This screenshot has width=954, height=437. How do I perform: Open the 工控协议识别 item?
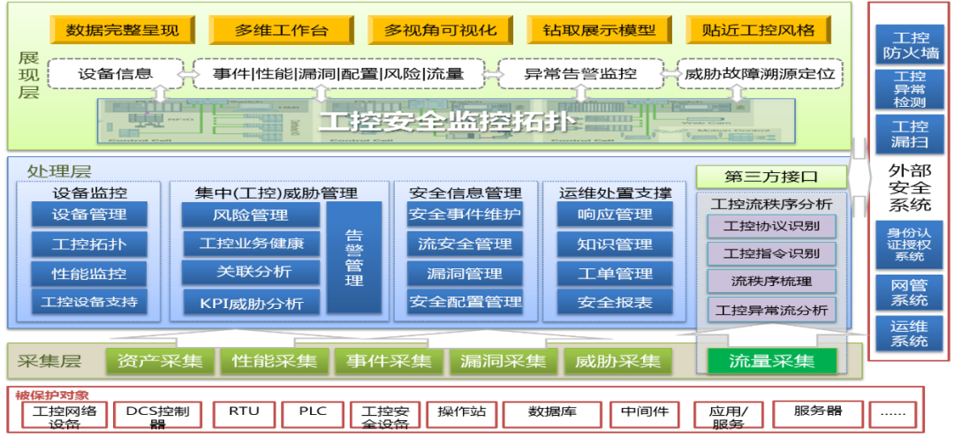(771, 226)
